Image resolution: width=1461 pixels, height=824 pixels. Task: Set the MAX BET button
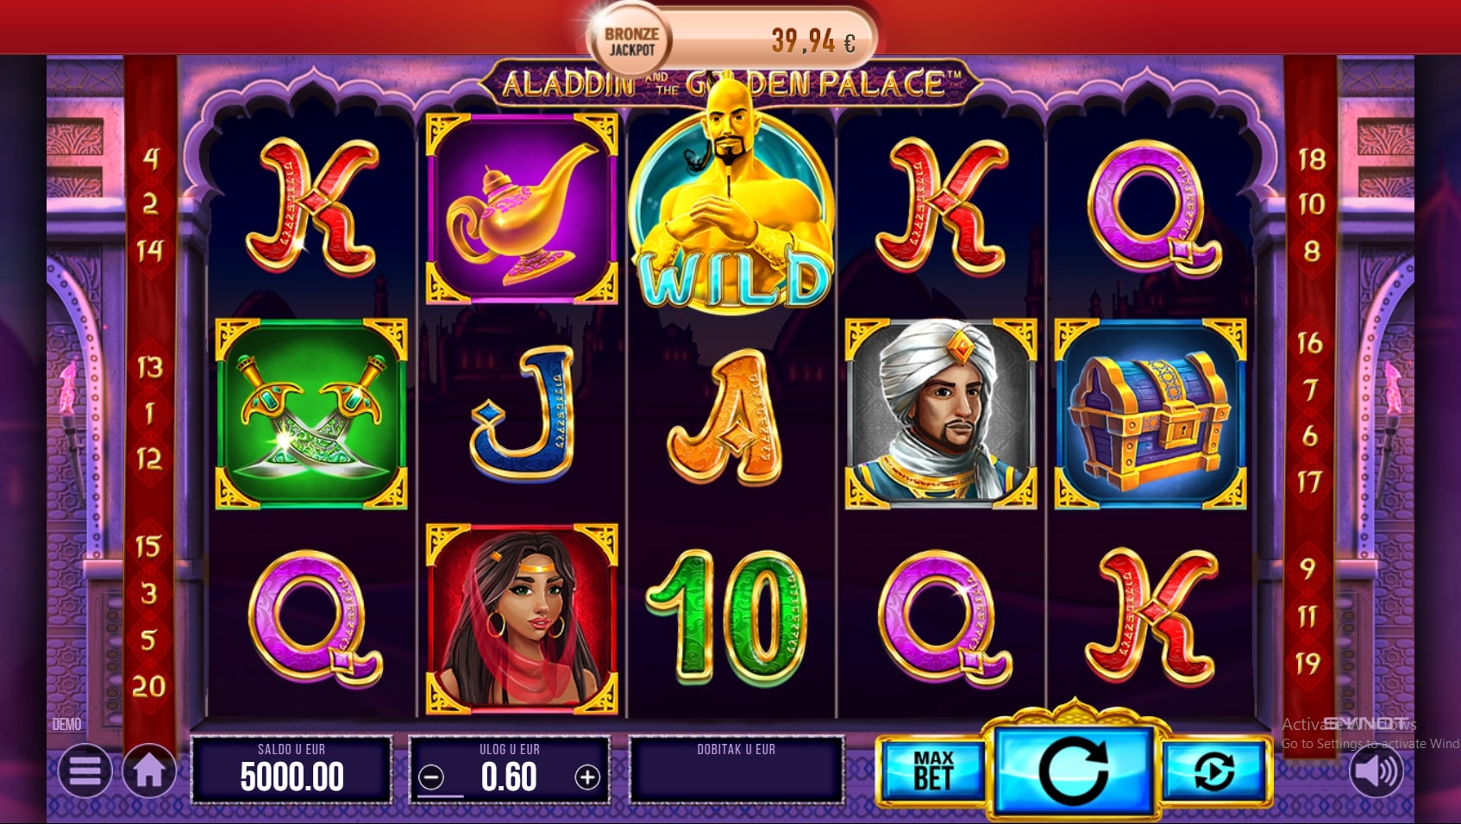(x=933, y=771)
